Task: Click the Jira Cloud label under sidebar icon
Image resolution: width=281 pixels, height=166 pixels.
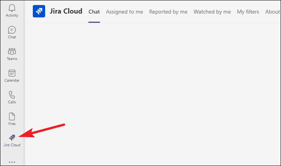Action: click(x=12, y=145)
